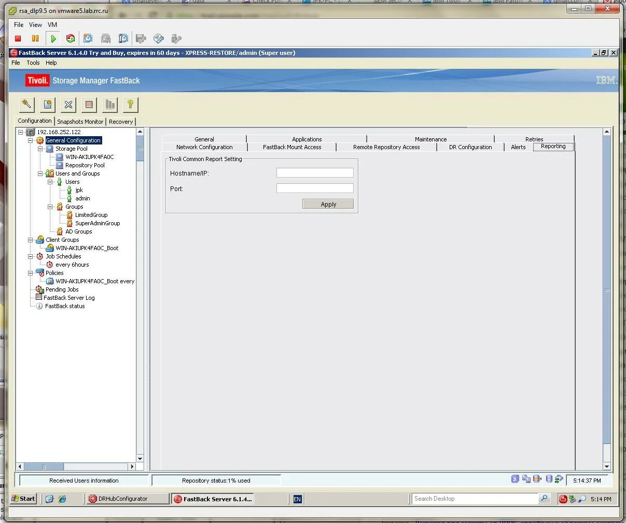Collapse the Users and Groups node

pyautogui.click(x=39, y=173)
